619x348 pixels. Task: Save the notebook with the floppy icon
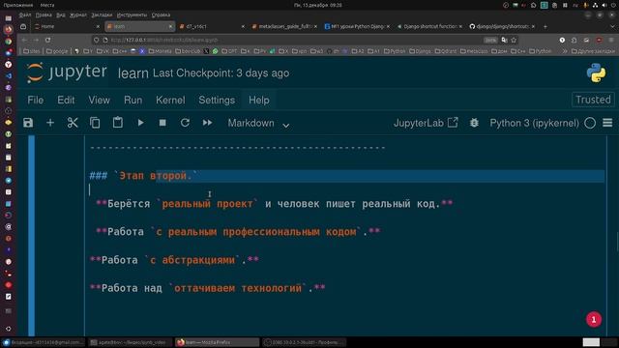28,123
